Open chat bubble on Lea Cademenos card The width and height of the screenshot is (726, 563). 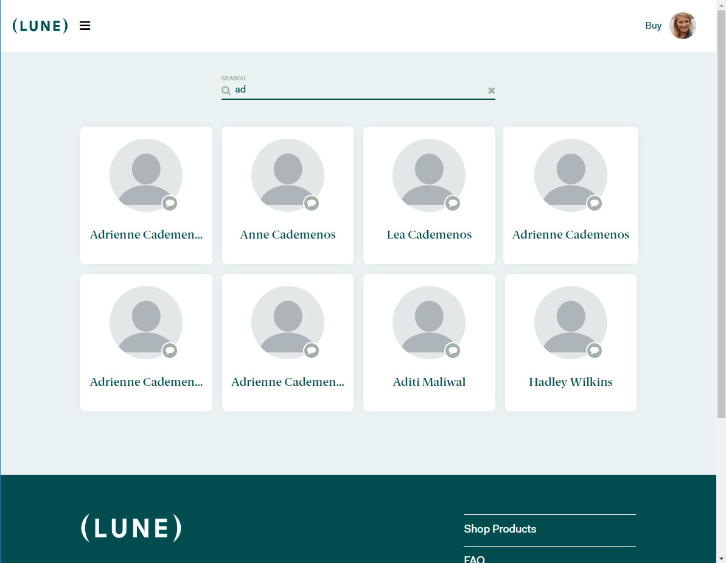(x=453, y=203)
